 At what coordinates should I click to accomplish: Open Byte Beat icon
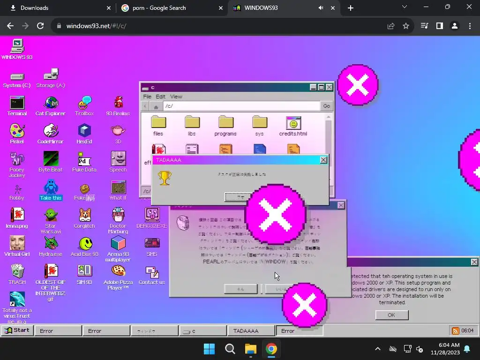(51, 162)
